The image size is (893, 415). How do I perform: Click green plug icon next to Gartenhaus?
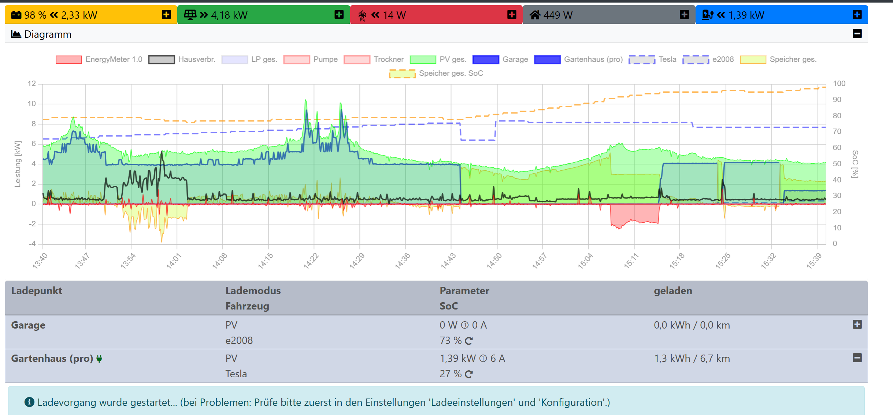pos(99,359)
